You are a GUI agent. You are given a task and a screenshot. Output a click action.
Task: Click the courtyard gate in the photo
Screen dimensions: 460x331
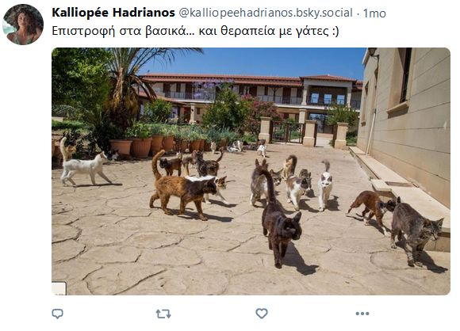[287, 133]
